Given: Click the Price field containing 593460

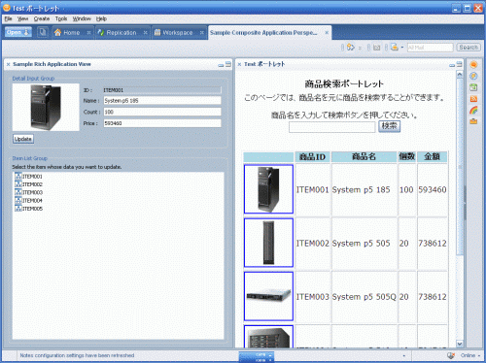Looking at the screenshot, I should 162,123.
